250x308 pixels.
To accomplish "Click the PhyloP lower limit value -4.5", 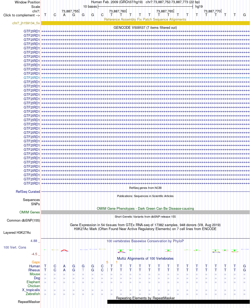I will coord(34,254).
